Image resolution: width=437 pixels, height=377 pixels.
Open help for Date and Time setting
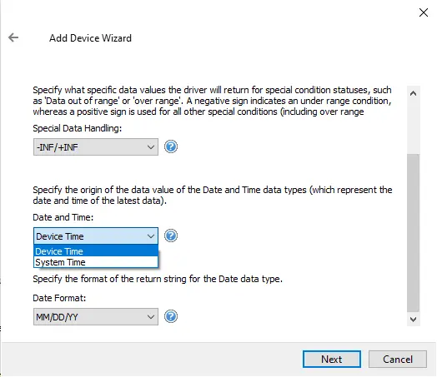click(171, 236)
